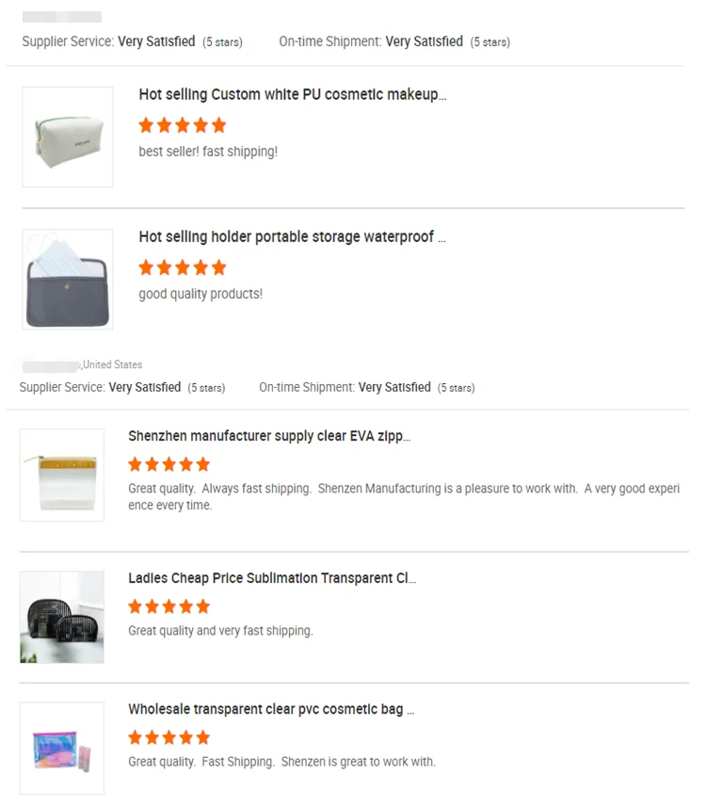
Task: Click the "United States" reviewer location
Action: coord(112,364)
